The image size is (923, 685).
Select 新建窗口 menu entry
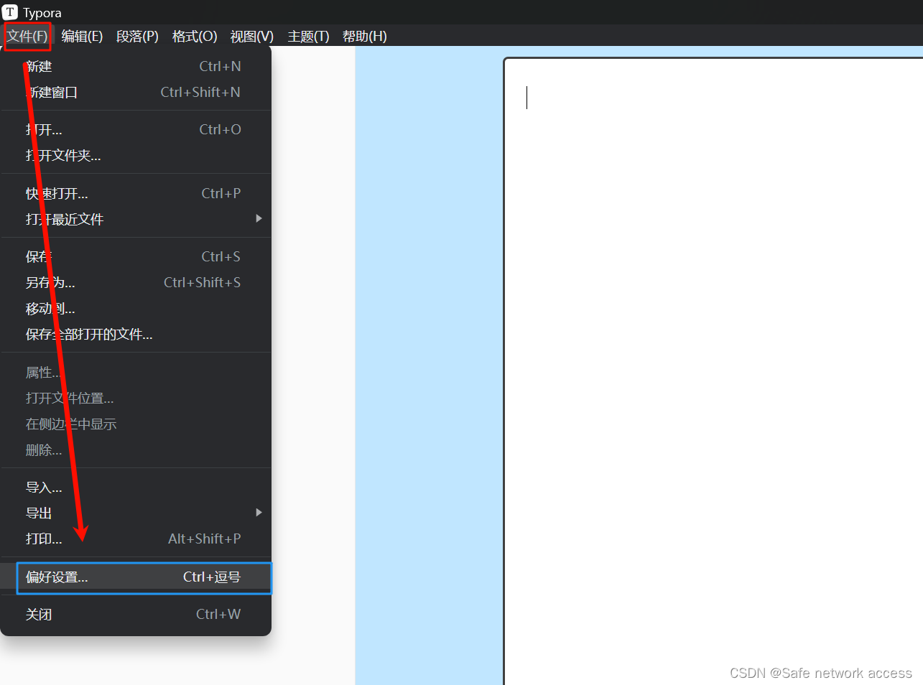[x=136, y=93]
